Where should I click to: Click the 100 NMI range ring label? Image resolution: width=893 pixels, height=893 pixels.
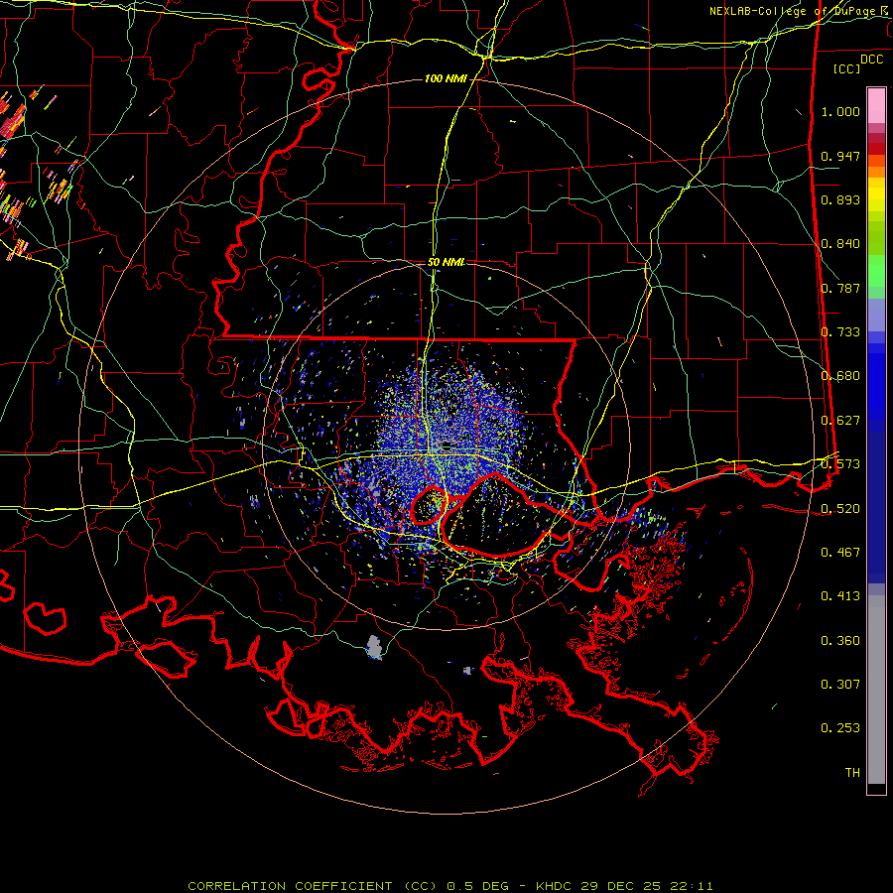(x=446, y=78)
